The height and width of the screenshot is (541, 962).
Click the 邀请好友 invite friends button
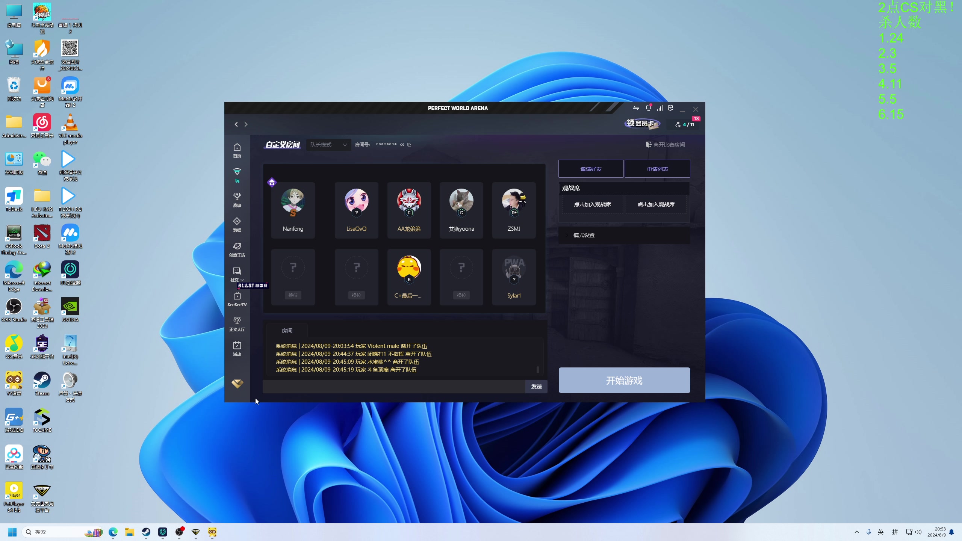[591, 169]
